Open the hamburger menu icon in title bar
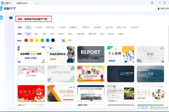This screenshot has height=112, width=169. [152, 3]
